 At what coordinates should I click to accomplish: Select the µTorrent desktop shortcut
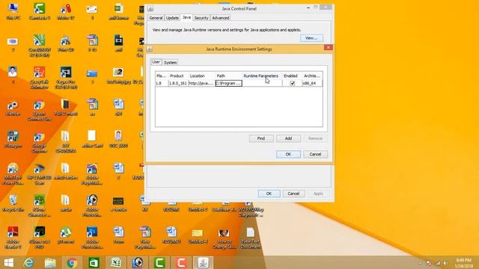click(x=66, y=235)
